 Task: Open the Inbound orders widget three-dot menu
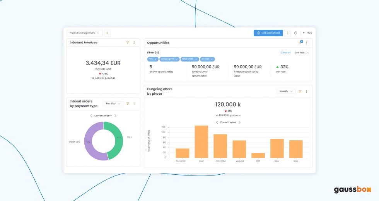click(x=134, y=104)
